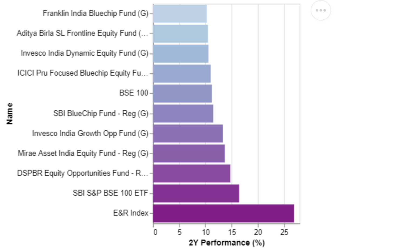The image size is (401, 250).
Task: Click the Invesco India Growth Opp bar
Action: pyautogui.click(x=188, y=133)
